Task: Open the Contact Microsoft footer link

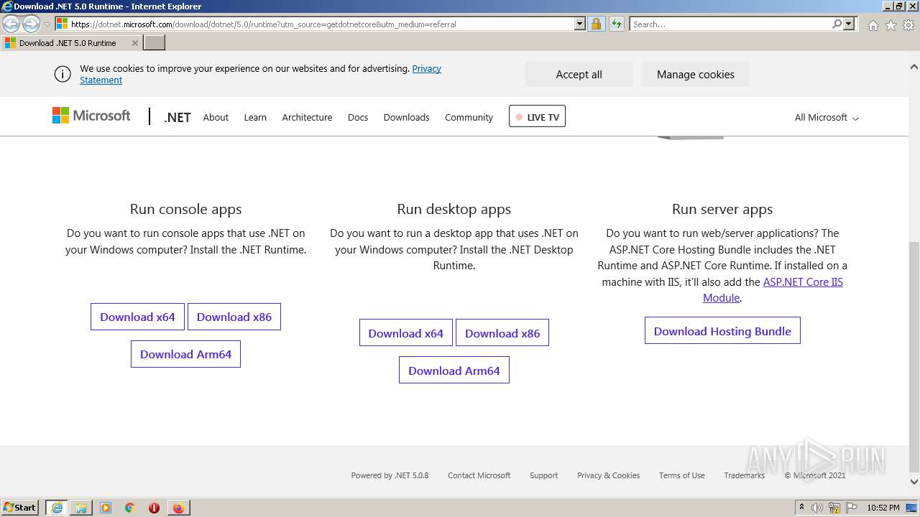Action: click(479, 475)
